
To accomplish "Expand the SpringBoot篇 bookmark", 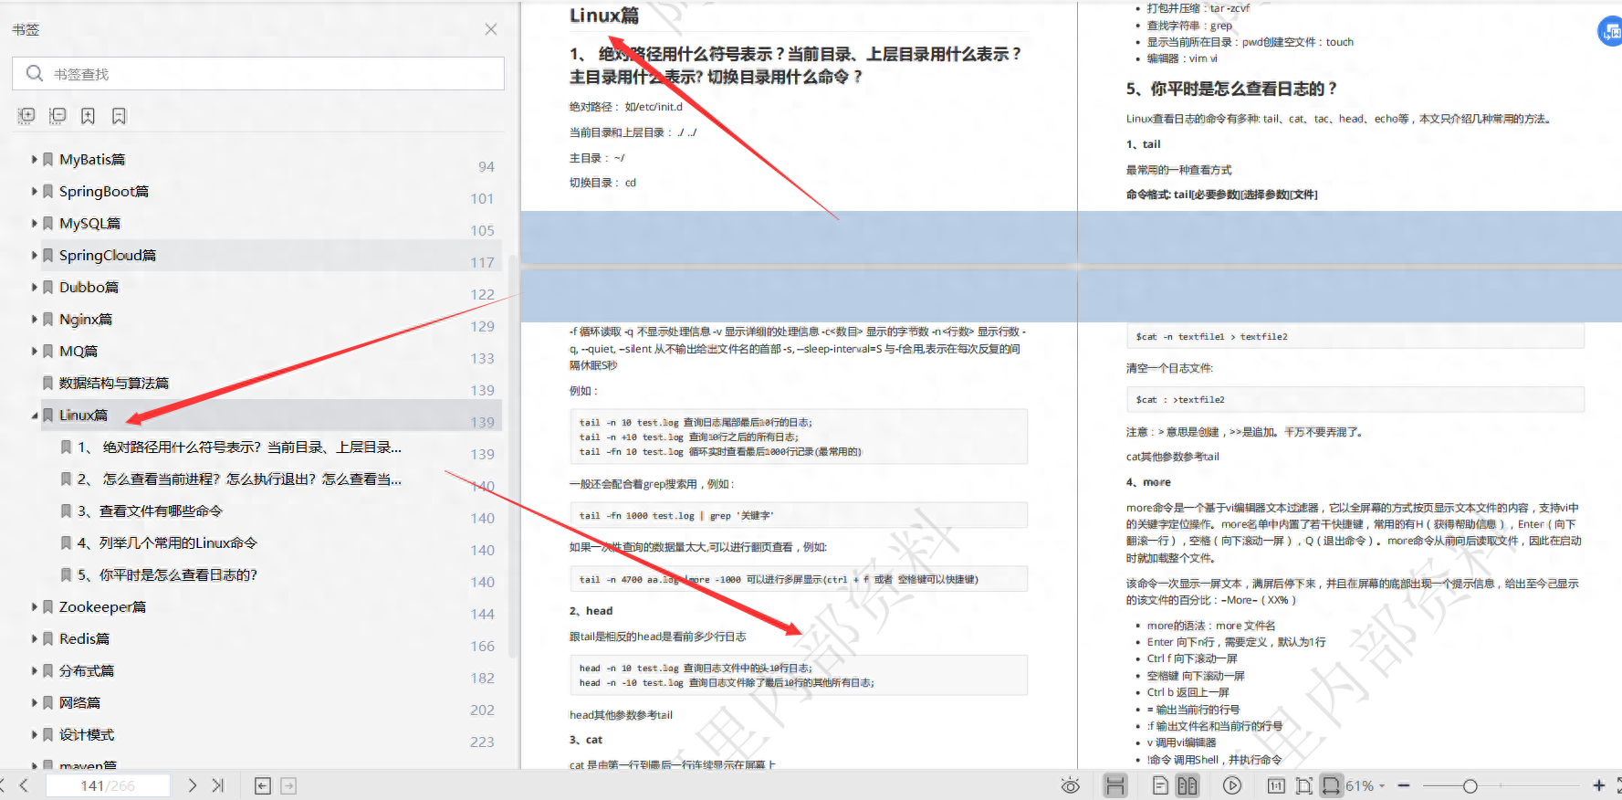I will (35, 191).
